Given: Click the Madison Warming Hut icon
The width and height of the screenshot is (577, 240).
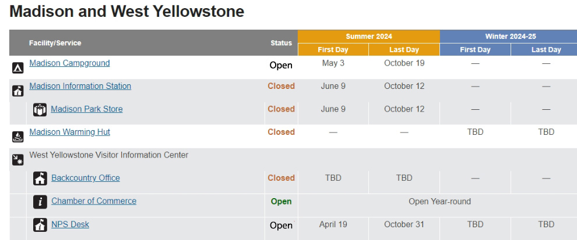Looking at the screenshot, I should pos(18,137).
